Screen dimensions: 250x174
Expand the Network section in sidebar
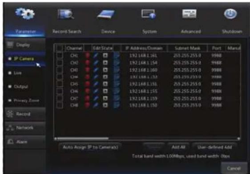tap(25, 128)
